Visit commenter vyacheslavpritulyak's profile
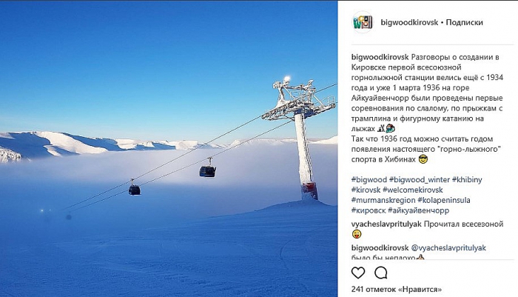518x297 pixels. tap(386, 224)
